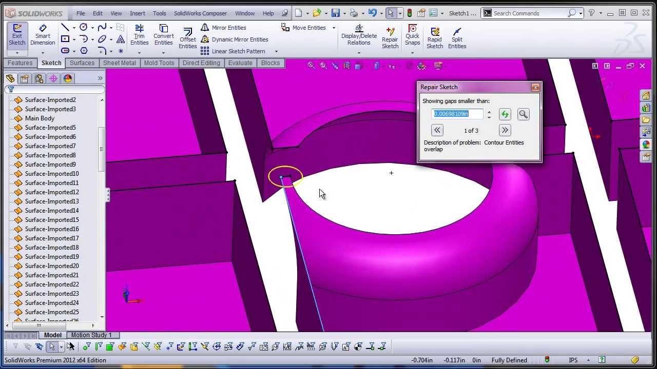This screenshot has width=657, height=369.
Task: Select the Trim Entities tool
Action: pos(139,35)
